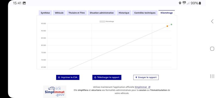
Task: Tap the image notification icon
Action: 24,3
